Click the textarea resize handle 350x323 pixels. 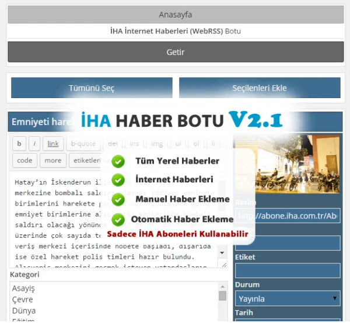point(224,265)
